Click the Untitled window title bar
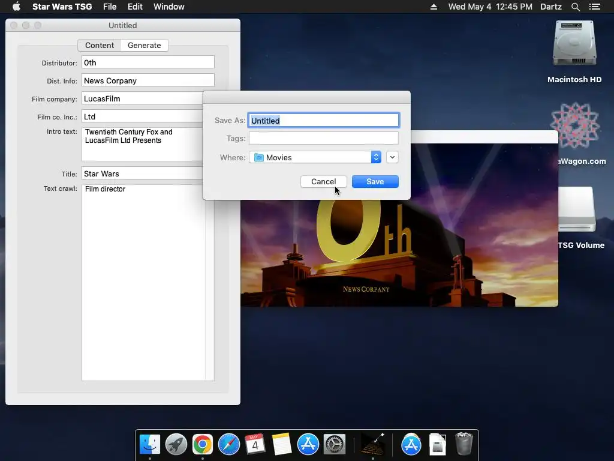The width and height of the screenshot is (614, 461). pos(122,25)
